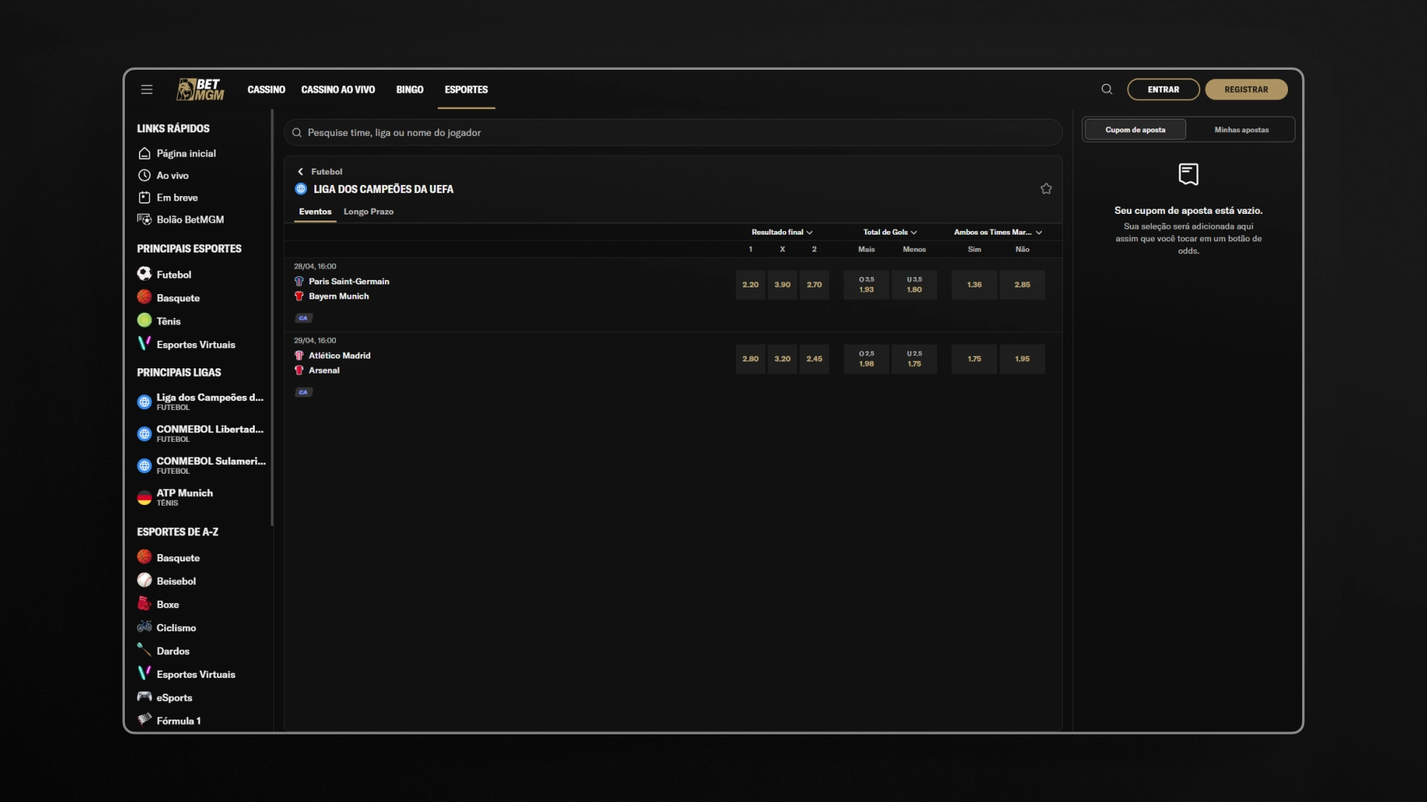
Task: Go back to Futebol breadcrumb
Action: (327, 172)
